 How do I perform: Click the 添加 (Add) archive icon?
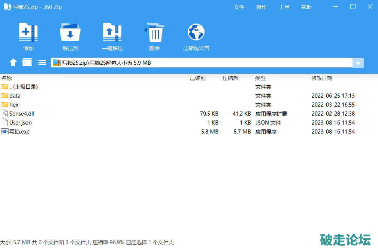28,33
